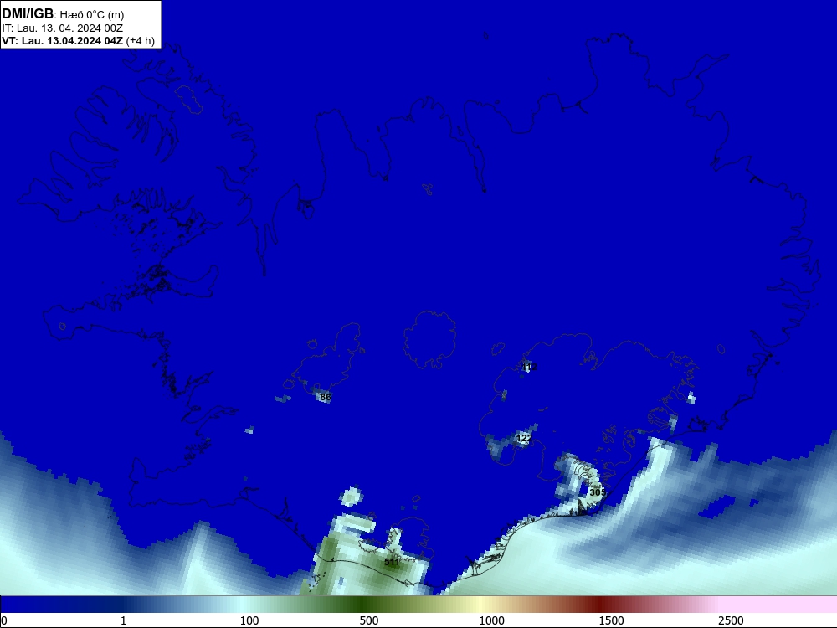Screen dimensions: 837x628
Task: Click the legend tick label '1500'
Action: tap(611, 620)
